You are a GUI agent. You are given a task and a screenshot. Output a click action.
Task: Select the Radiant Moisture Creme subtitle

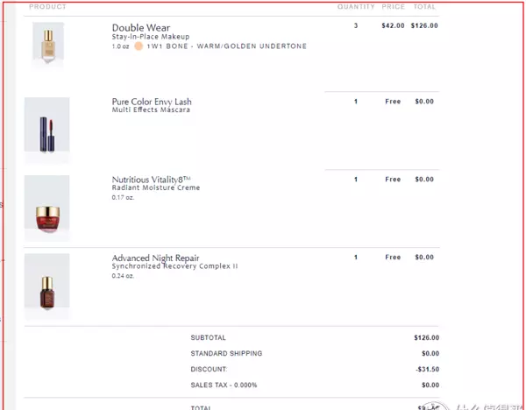(156, 187)
